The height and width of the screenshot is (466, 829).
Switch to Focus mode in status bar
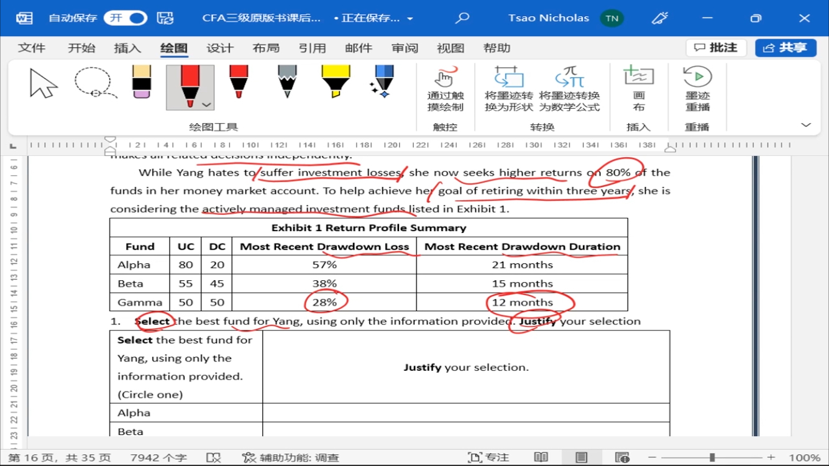point(488,458)
